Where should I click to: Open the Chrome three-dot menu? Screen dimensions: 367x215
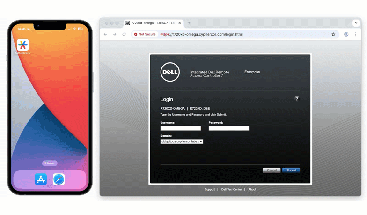356,34
